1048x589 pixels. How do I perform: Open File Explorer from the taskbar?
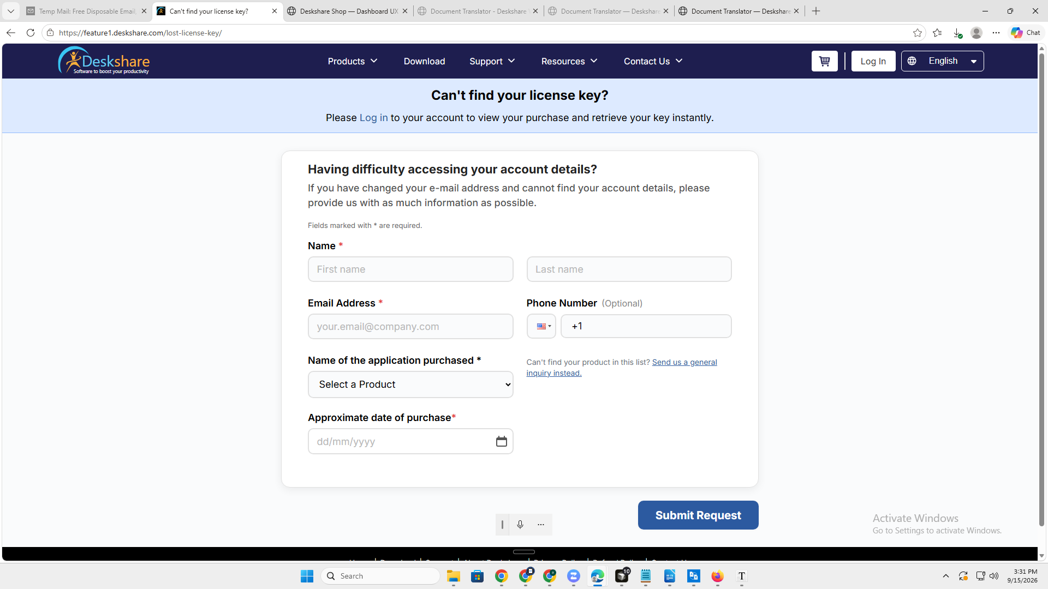click(453, 576)
